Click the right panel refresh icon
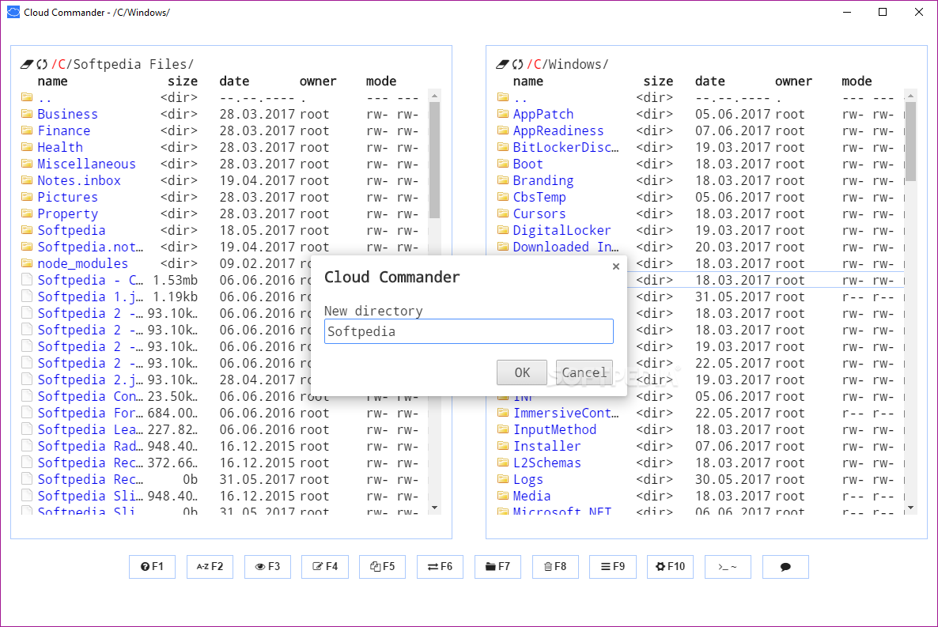 pos(517,64)
